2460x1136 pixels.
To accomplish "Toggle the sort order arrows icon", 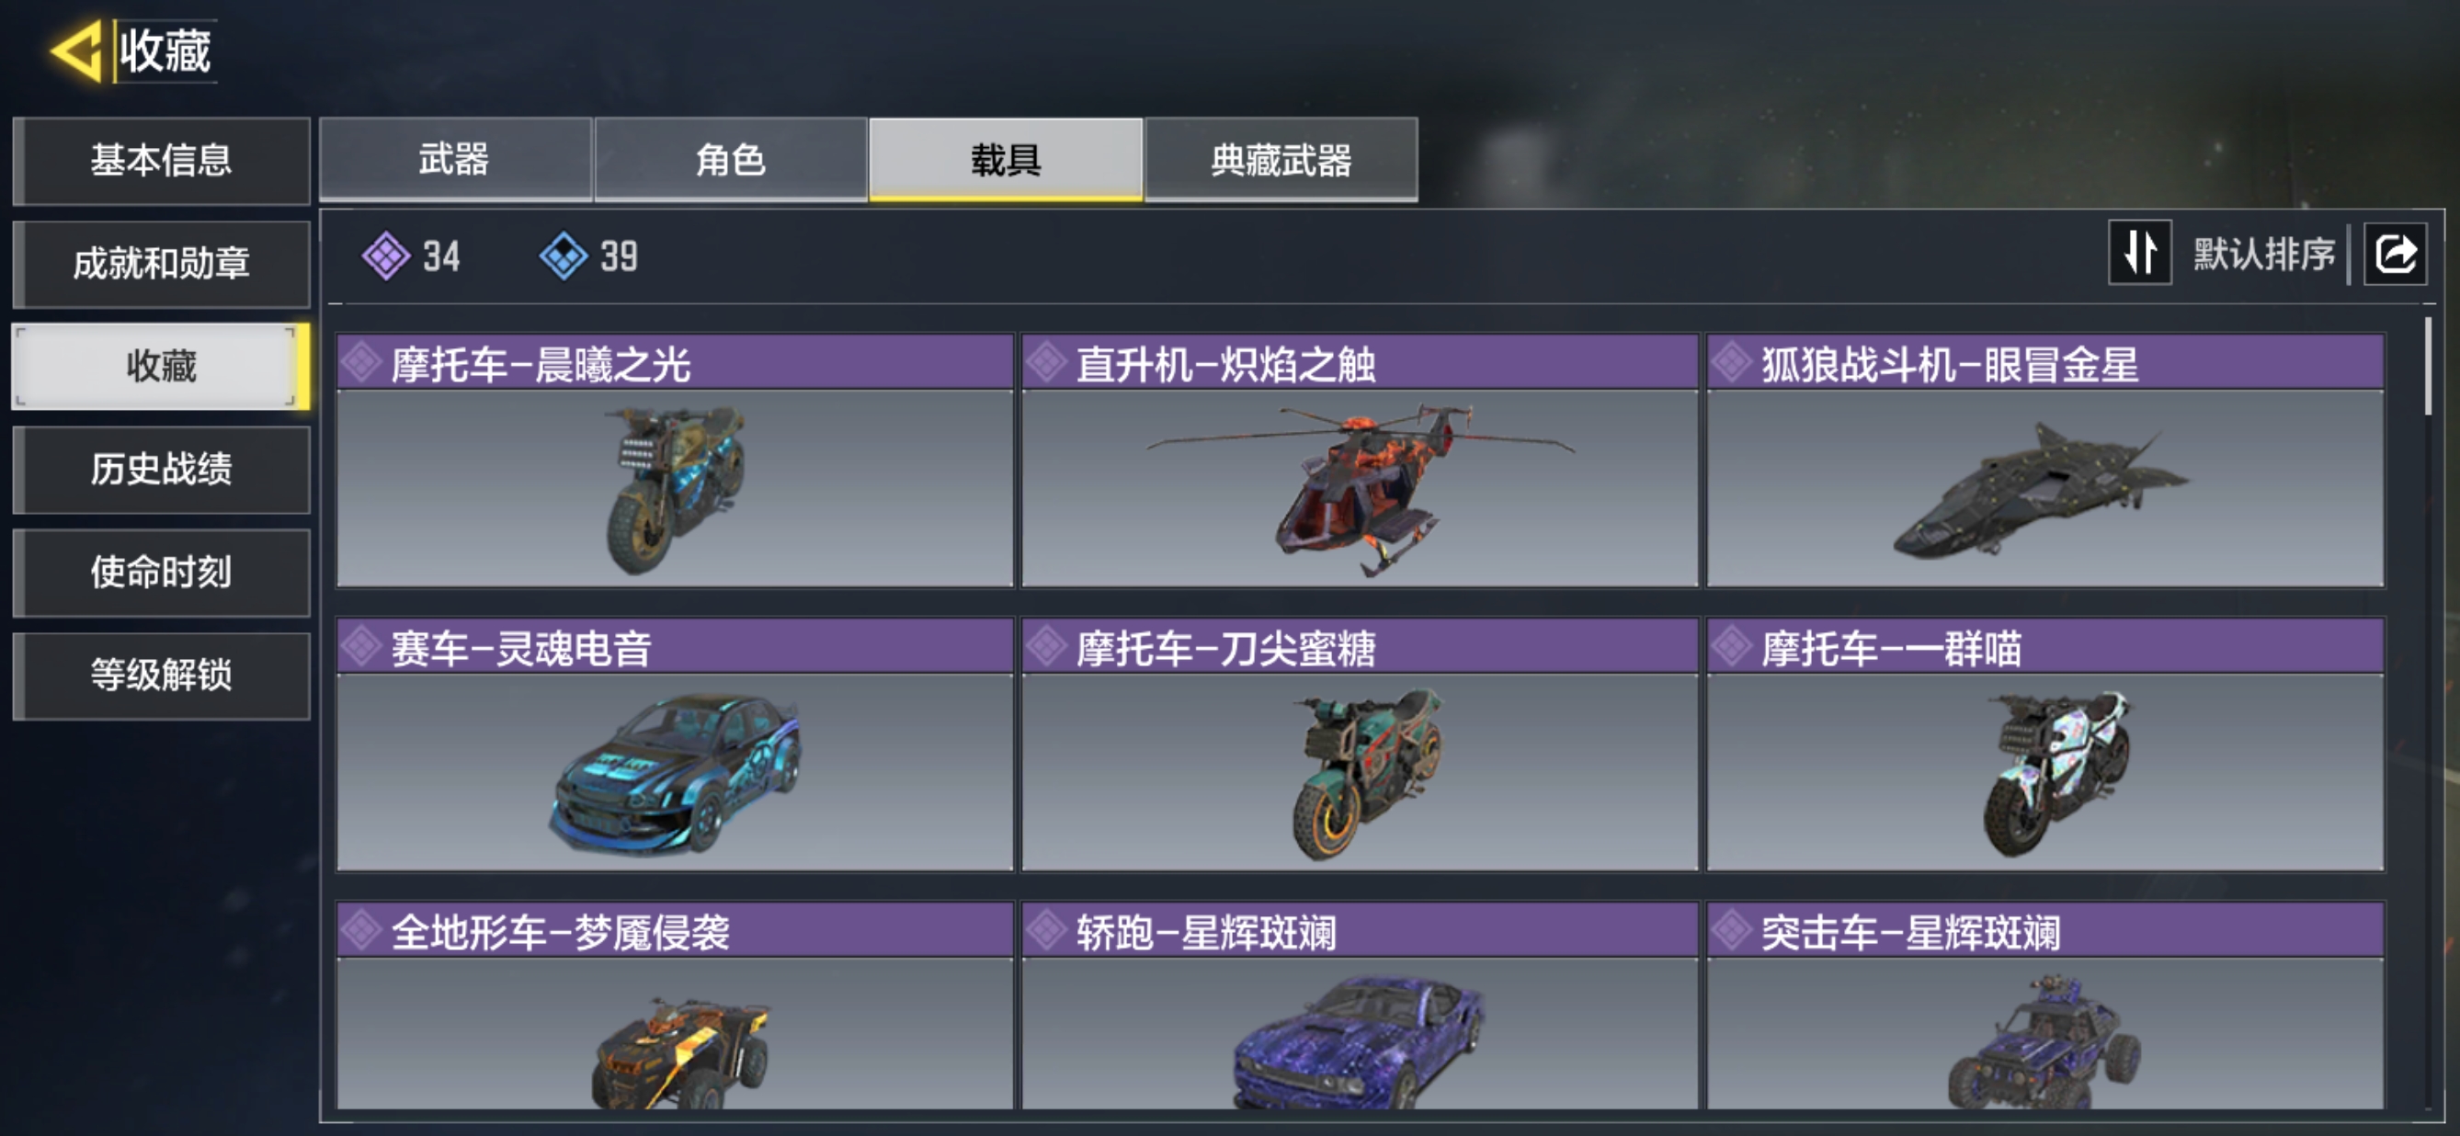I will click(x=2140, y=253).
